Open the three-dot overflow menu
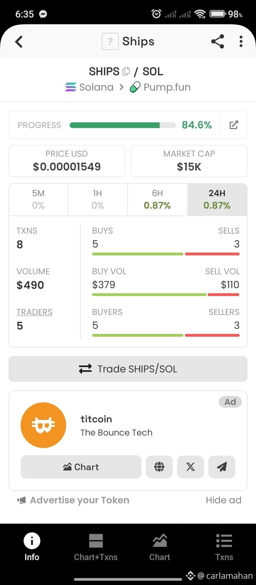 pyautogui.click(x=241, y=41)
